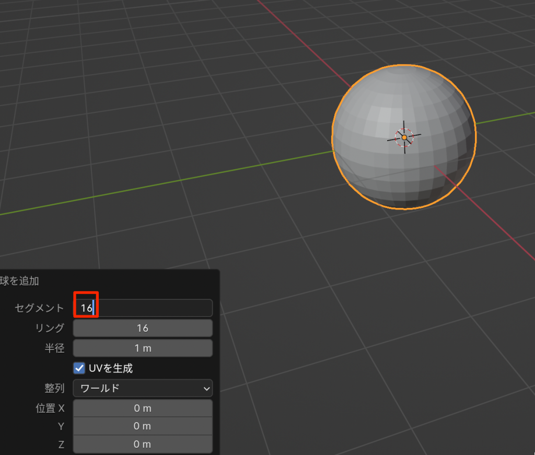Screen dimensions: 535x455
Task: Click the 球を追加 panel header
Action: click(20, 281)
